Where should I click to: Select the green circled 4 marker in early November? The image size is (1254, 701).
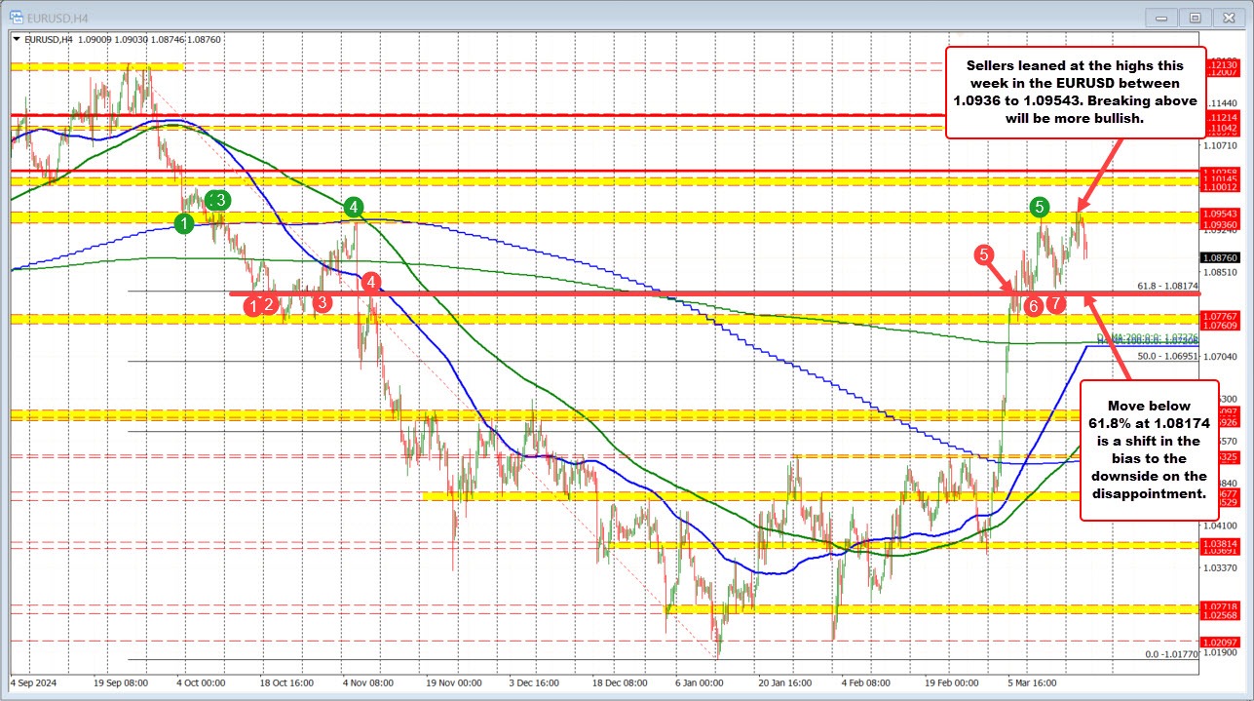coord(354,208)
